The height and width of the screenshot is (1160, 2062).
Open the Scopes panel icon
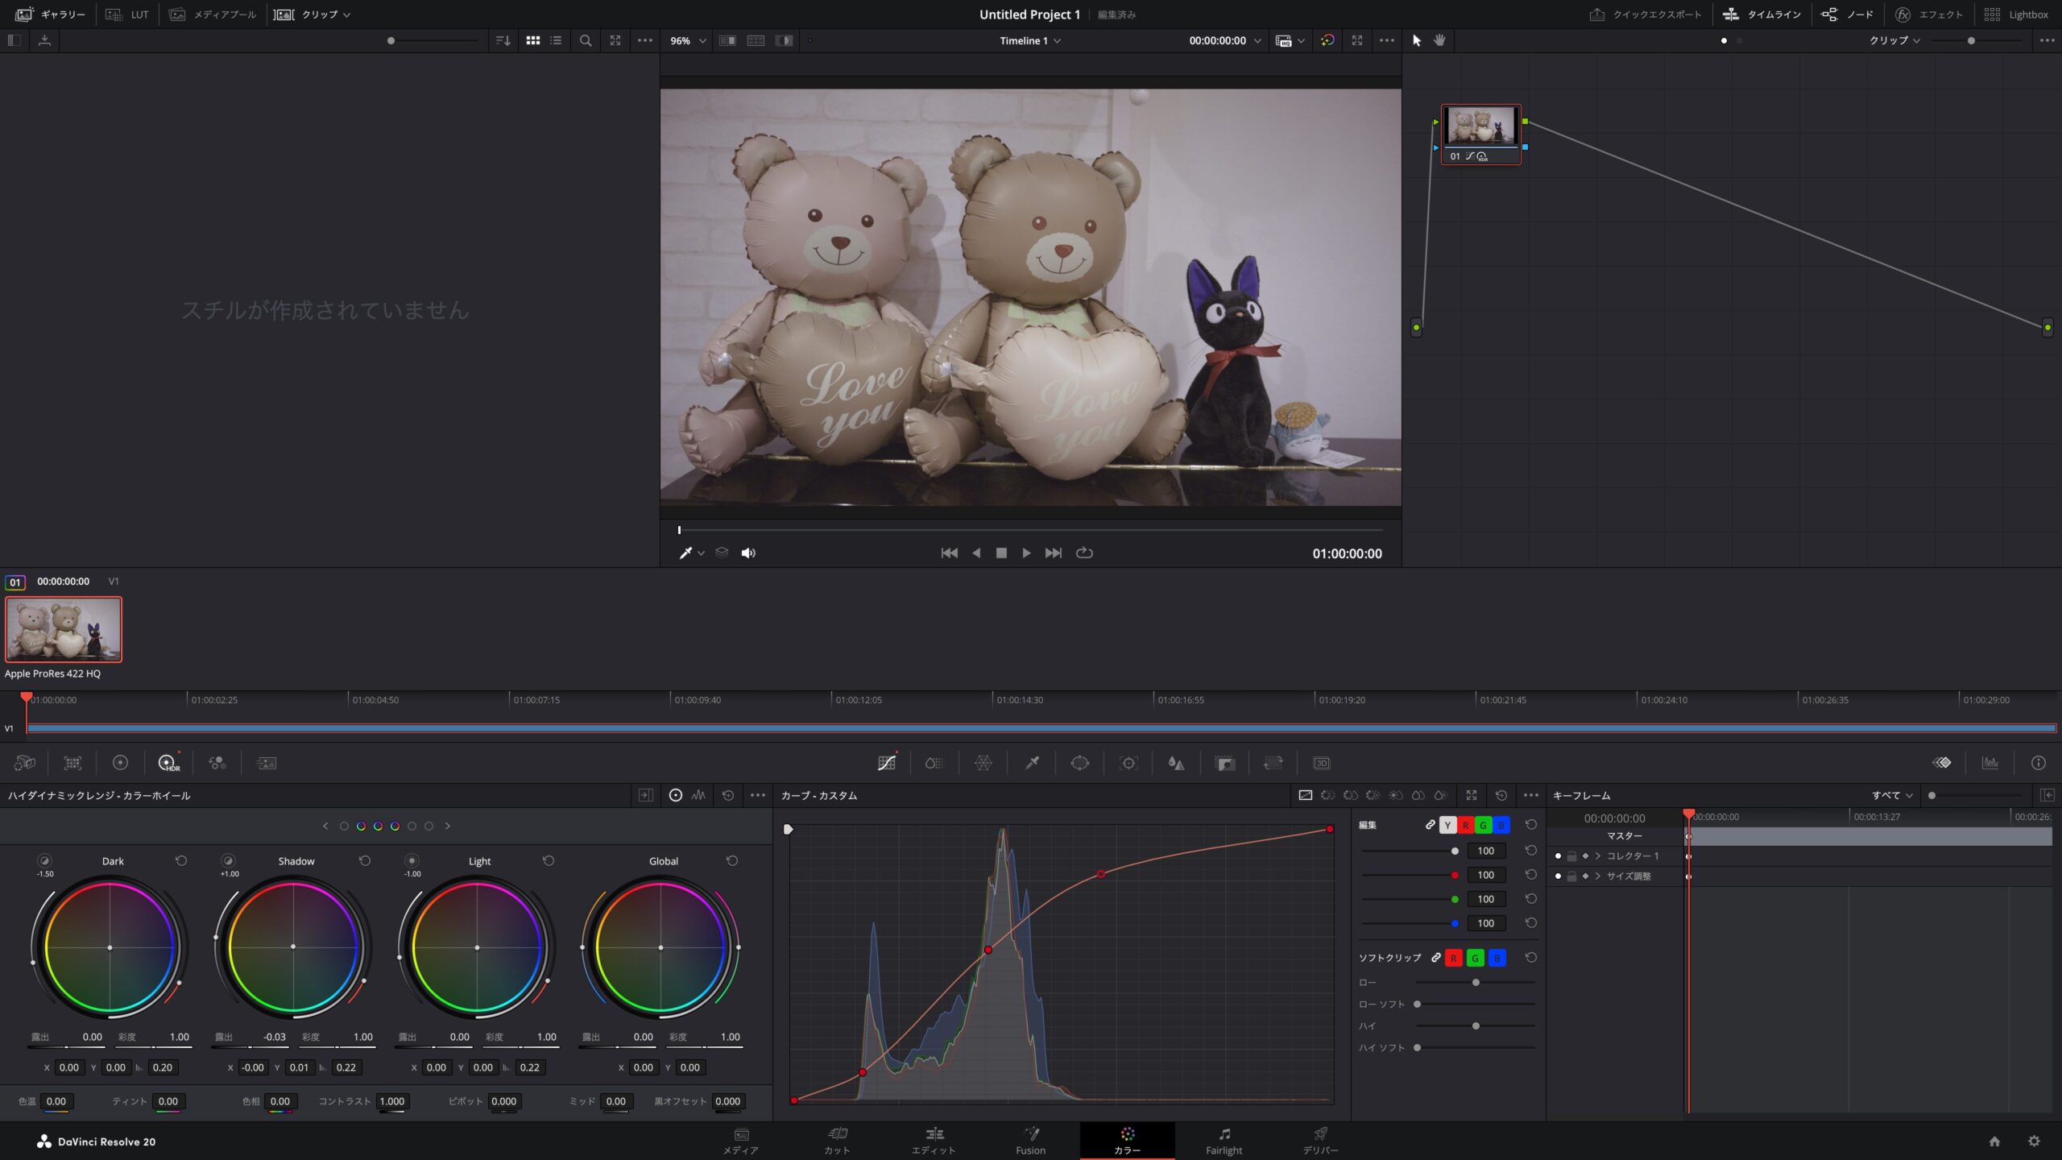1990,763
